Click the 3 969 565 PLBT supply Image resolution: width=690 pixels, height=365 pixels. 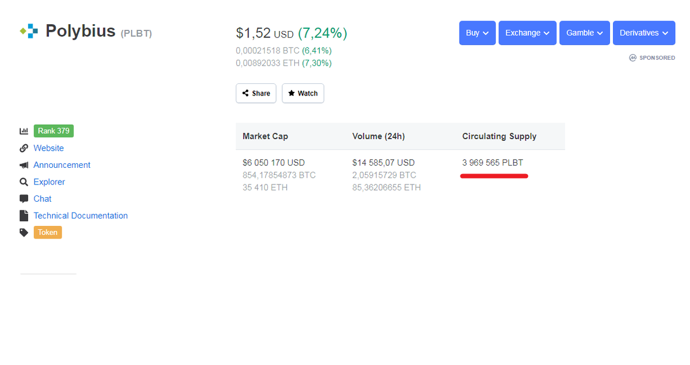(x=493, y=163)
